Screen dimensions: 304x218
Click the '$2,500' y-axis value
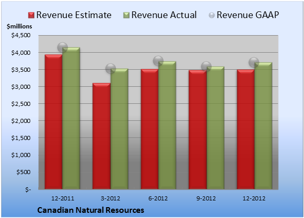21,104
